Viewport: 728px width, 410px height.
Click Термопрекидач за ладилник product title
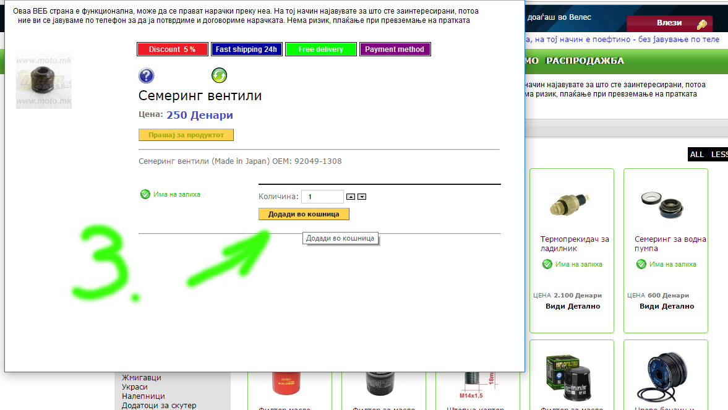[x=575, y=244]
